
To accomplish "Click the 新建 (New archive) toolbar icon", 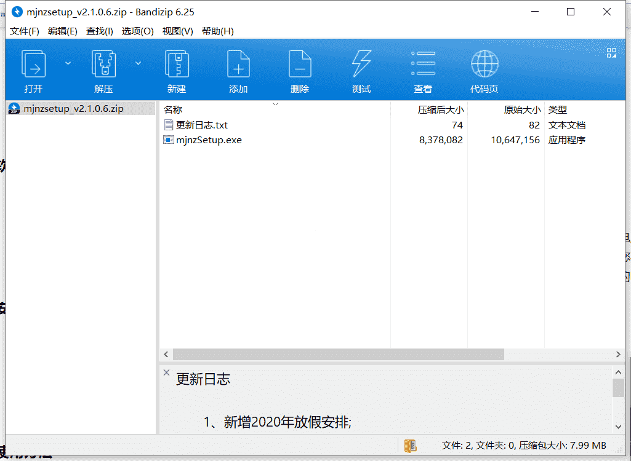I will coord(177,64).
